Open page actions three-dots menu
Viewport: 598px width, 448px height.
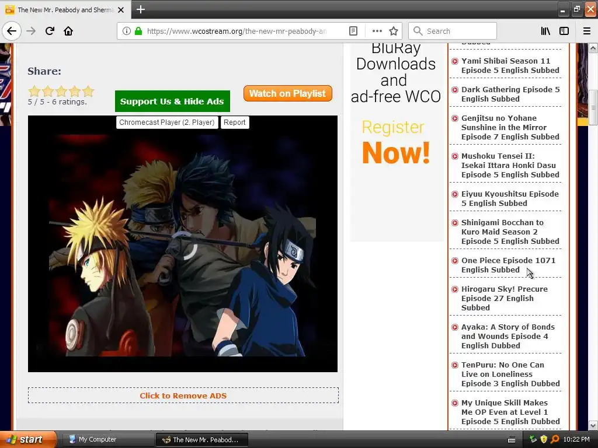point(377,32)
